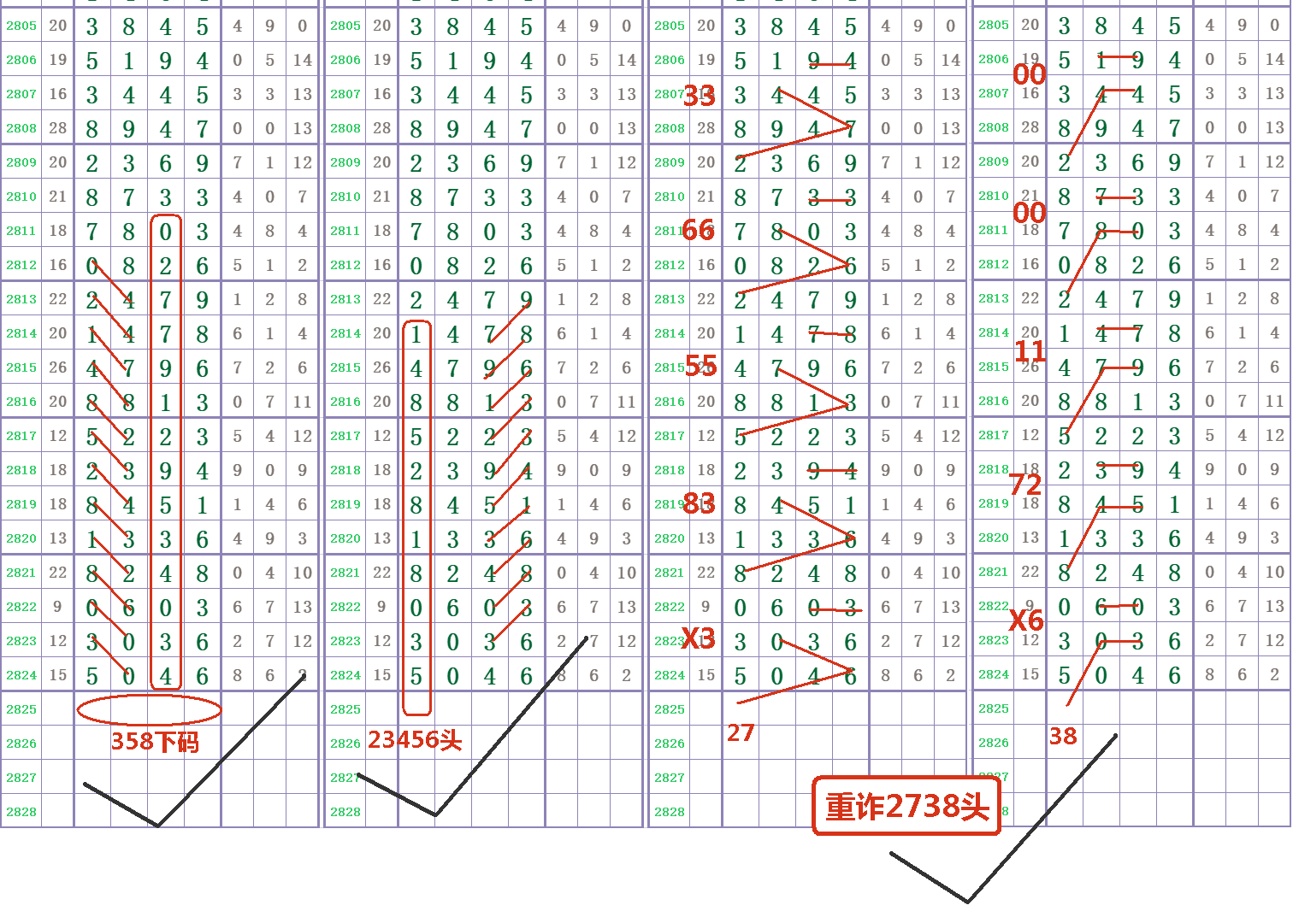Click the red oval in first panel
The image size is (1293, 917).
(149, 709)
